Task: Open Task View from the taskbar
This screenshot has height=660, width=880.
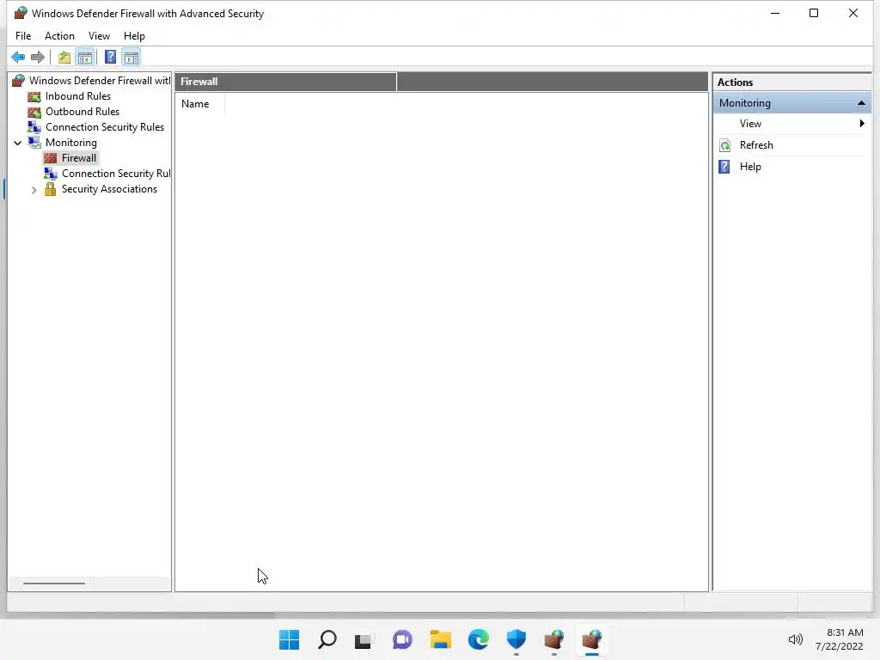Action: point(364,639)
